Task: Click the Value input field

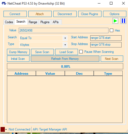Action: tap(63, 30)
